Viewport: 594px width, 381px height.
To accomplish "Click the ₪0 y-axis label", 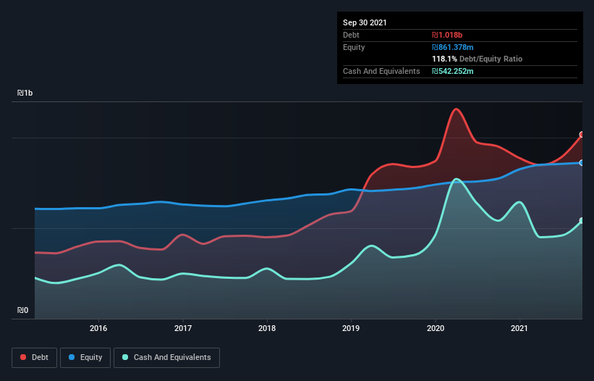I will 22,310.
